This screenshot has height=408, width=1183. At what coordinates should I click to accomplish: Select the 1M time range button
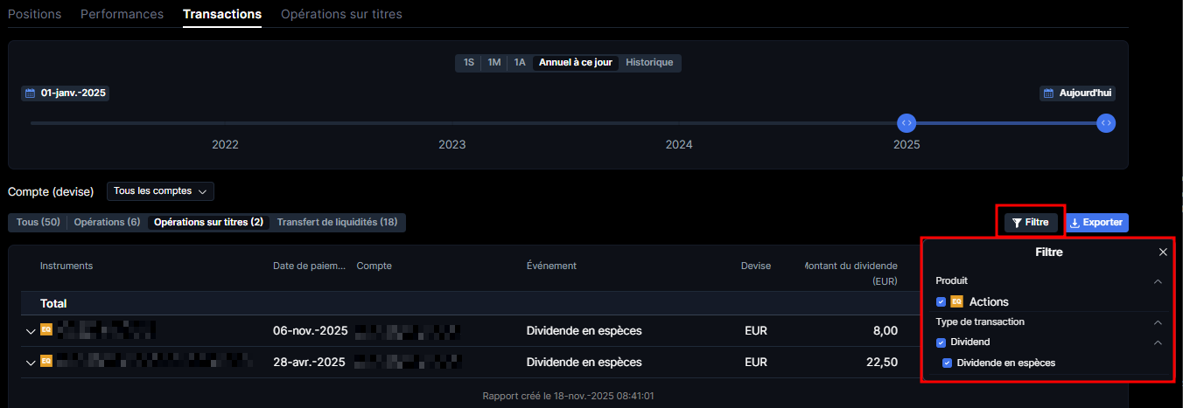494,63
